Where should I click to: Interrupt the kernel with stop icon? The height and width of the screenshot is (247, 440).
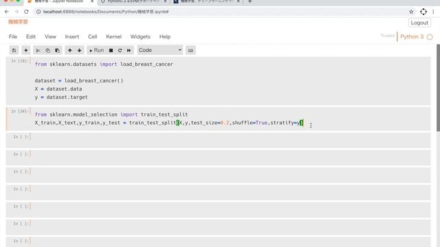click(x=111, y=50)
